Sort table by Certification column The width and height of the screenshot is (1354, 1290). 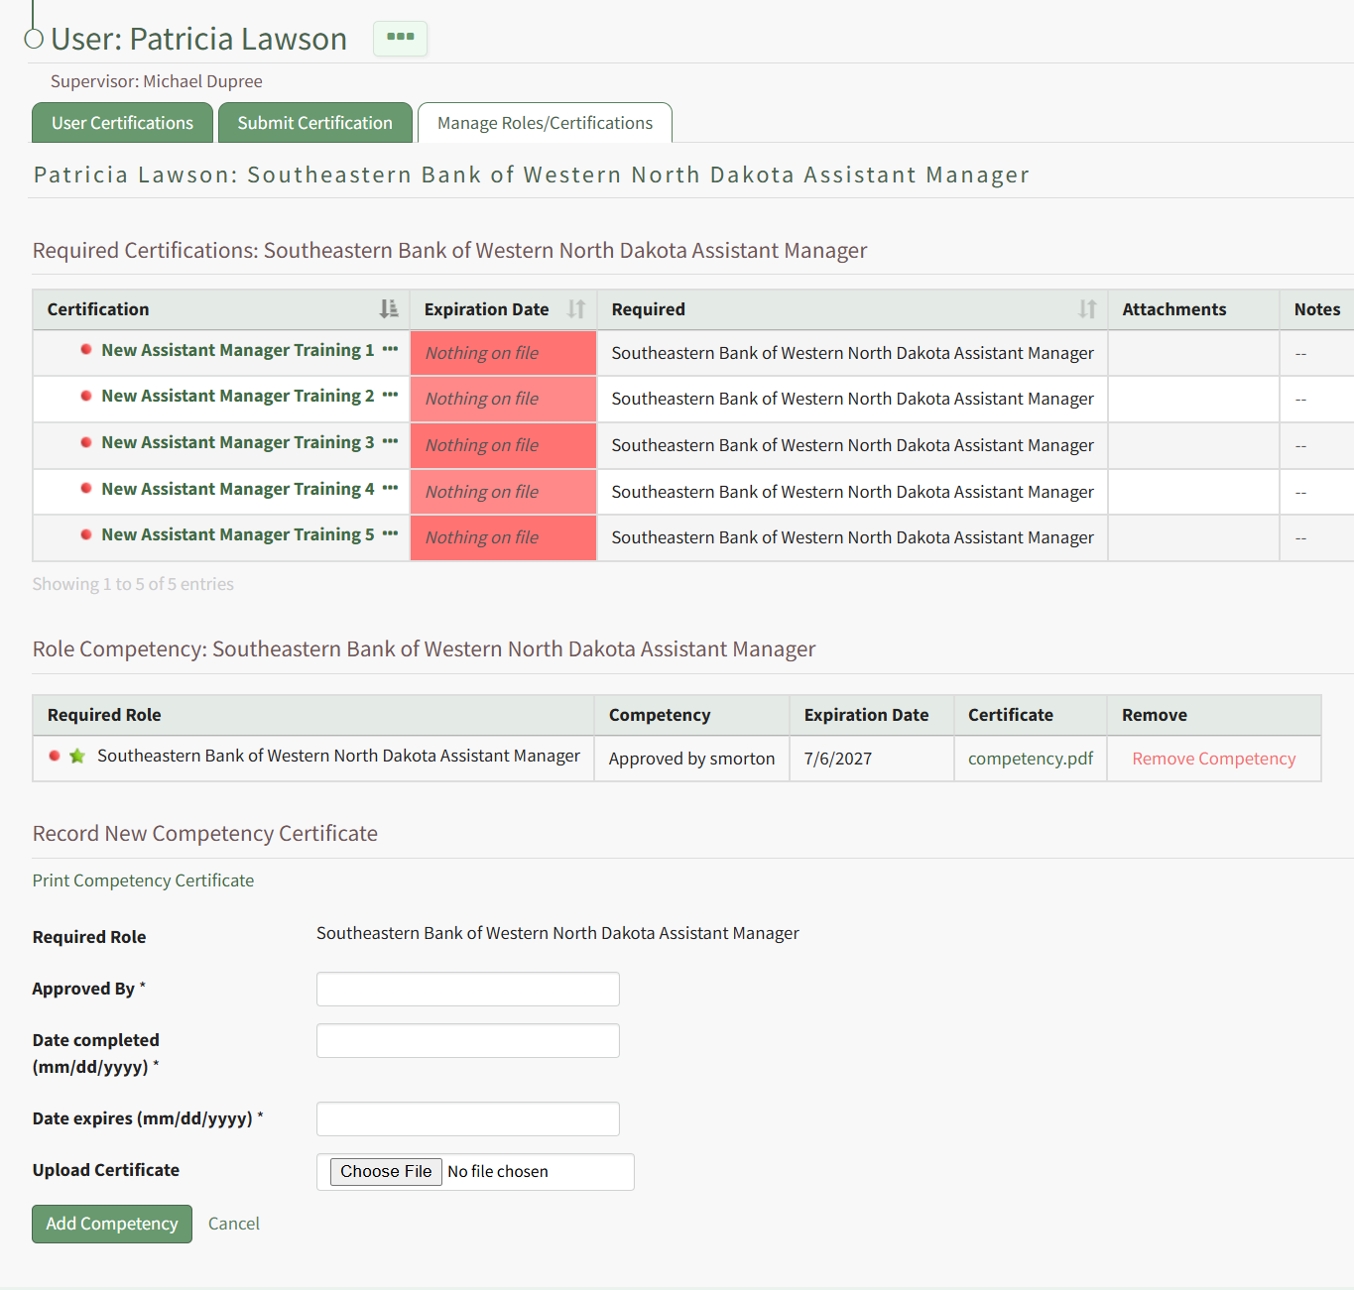tap(221, 309)
